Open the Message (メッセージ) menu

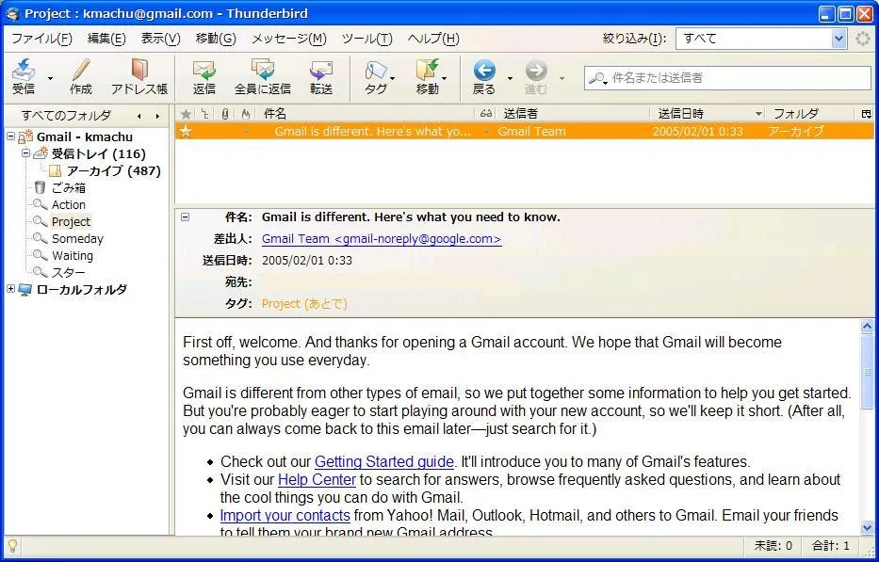coord(288,39)
